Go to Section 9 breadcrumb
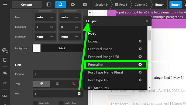The image size is (186, 105). point(101,5)
